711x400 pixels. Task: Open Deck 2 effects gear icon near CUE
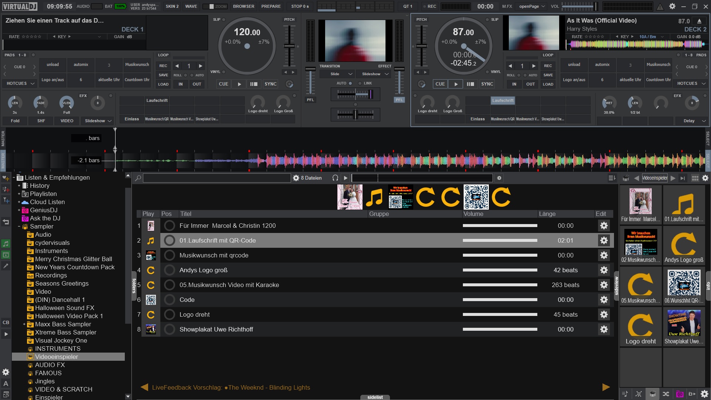click(x=422, y=84)
